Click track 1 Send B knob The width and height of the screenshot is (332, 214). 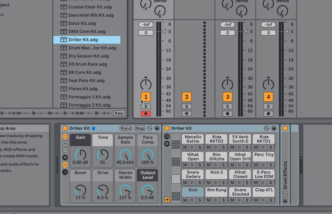(x=160, y=11)
